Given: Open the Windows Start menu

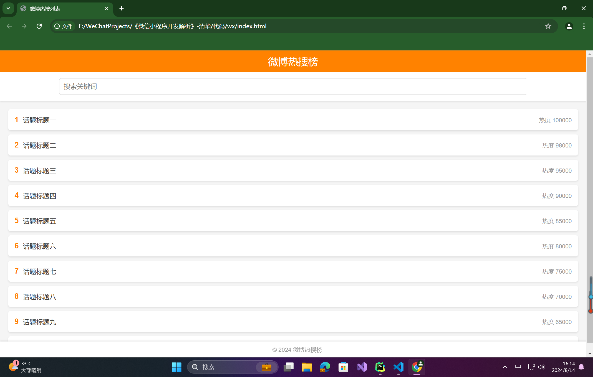Looking at the screenshot, I should (x=176, y=367).
